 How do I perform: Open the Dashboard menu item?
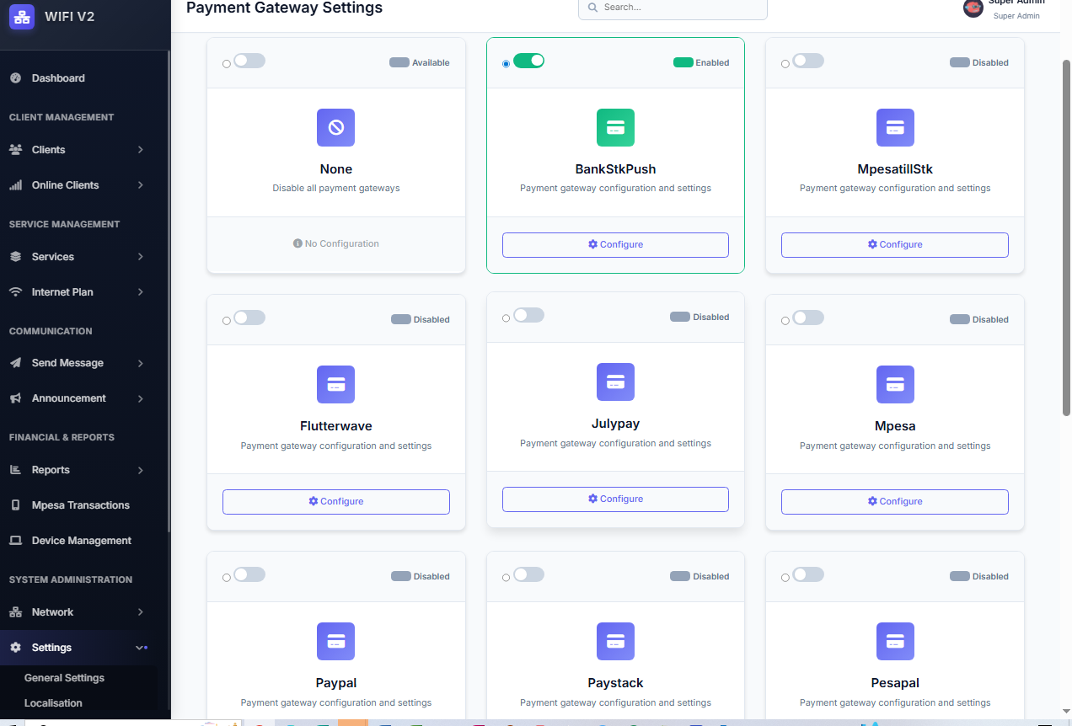58,78
